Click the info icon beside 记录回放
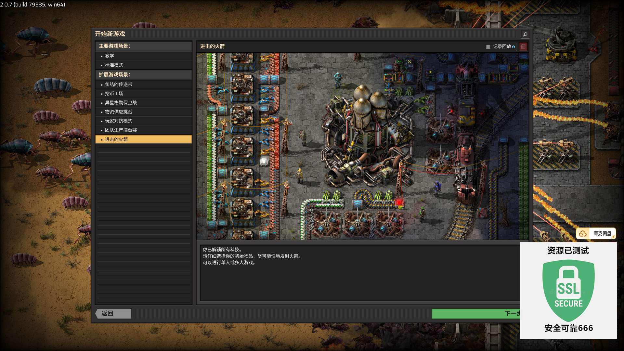The height and width of the screenshot is (351, 624). point(513,47)
